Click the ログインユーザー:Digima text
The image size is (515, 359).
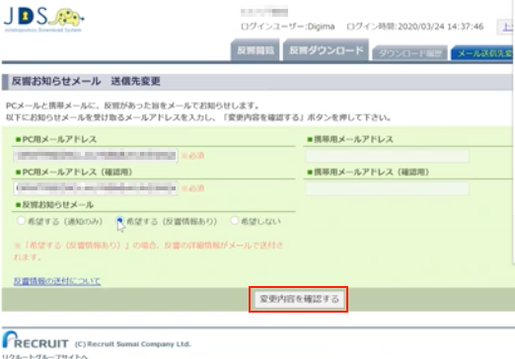pos(288,27)
